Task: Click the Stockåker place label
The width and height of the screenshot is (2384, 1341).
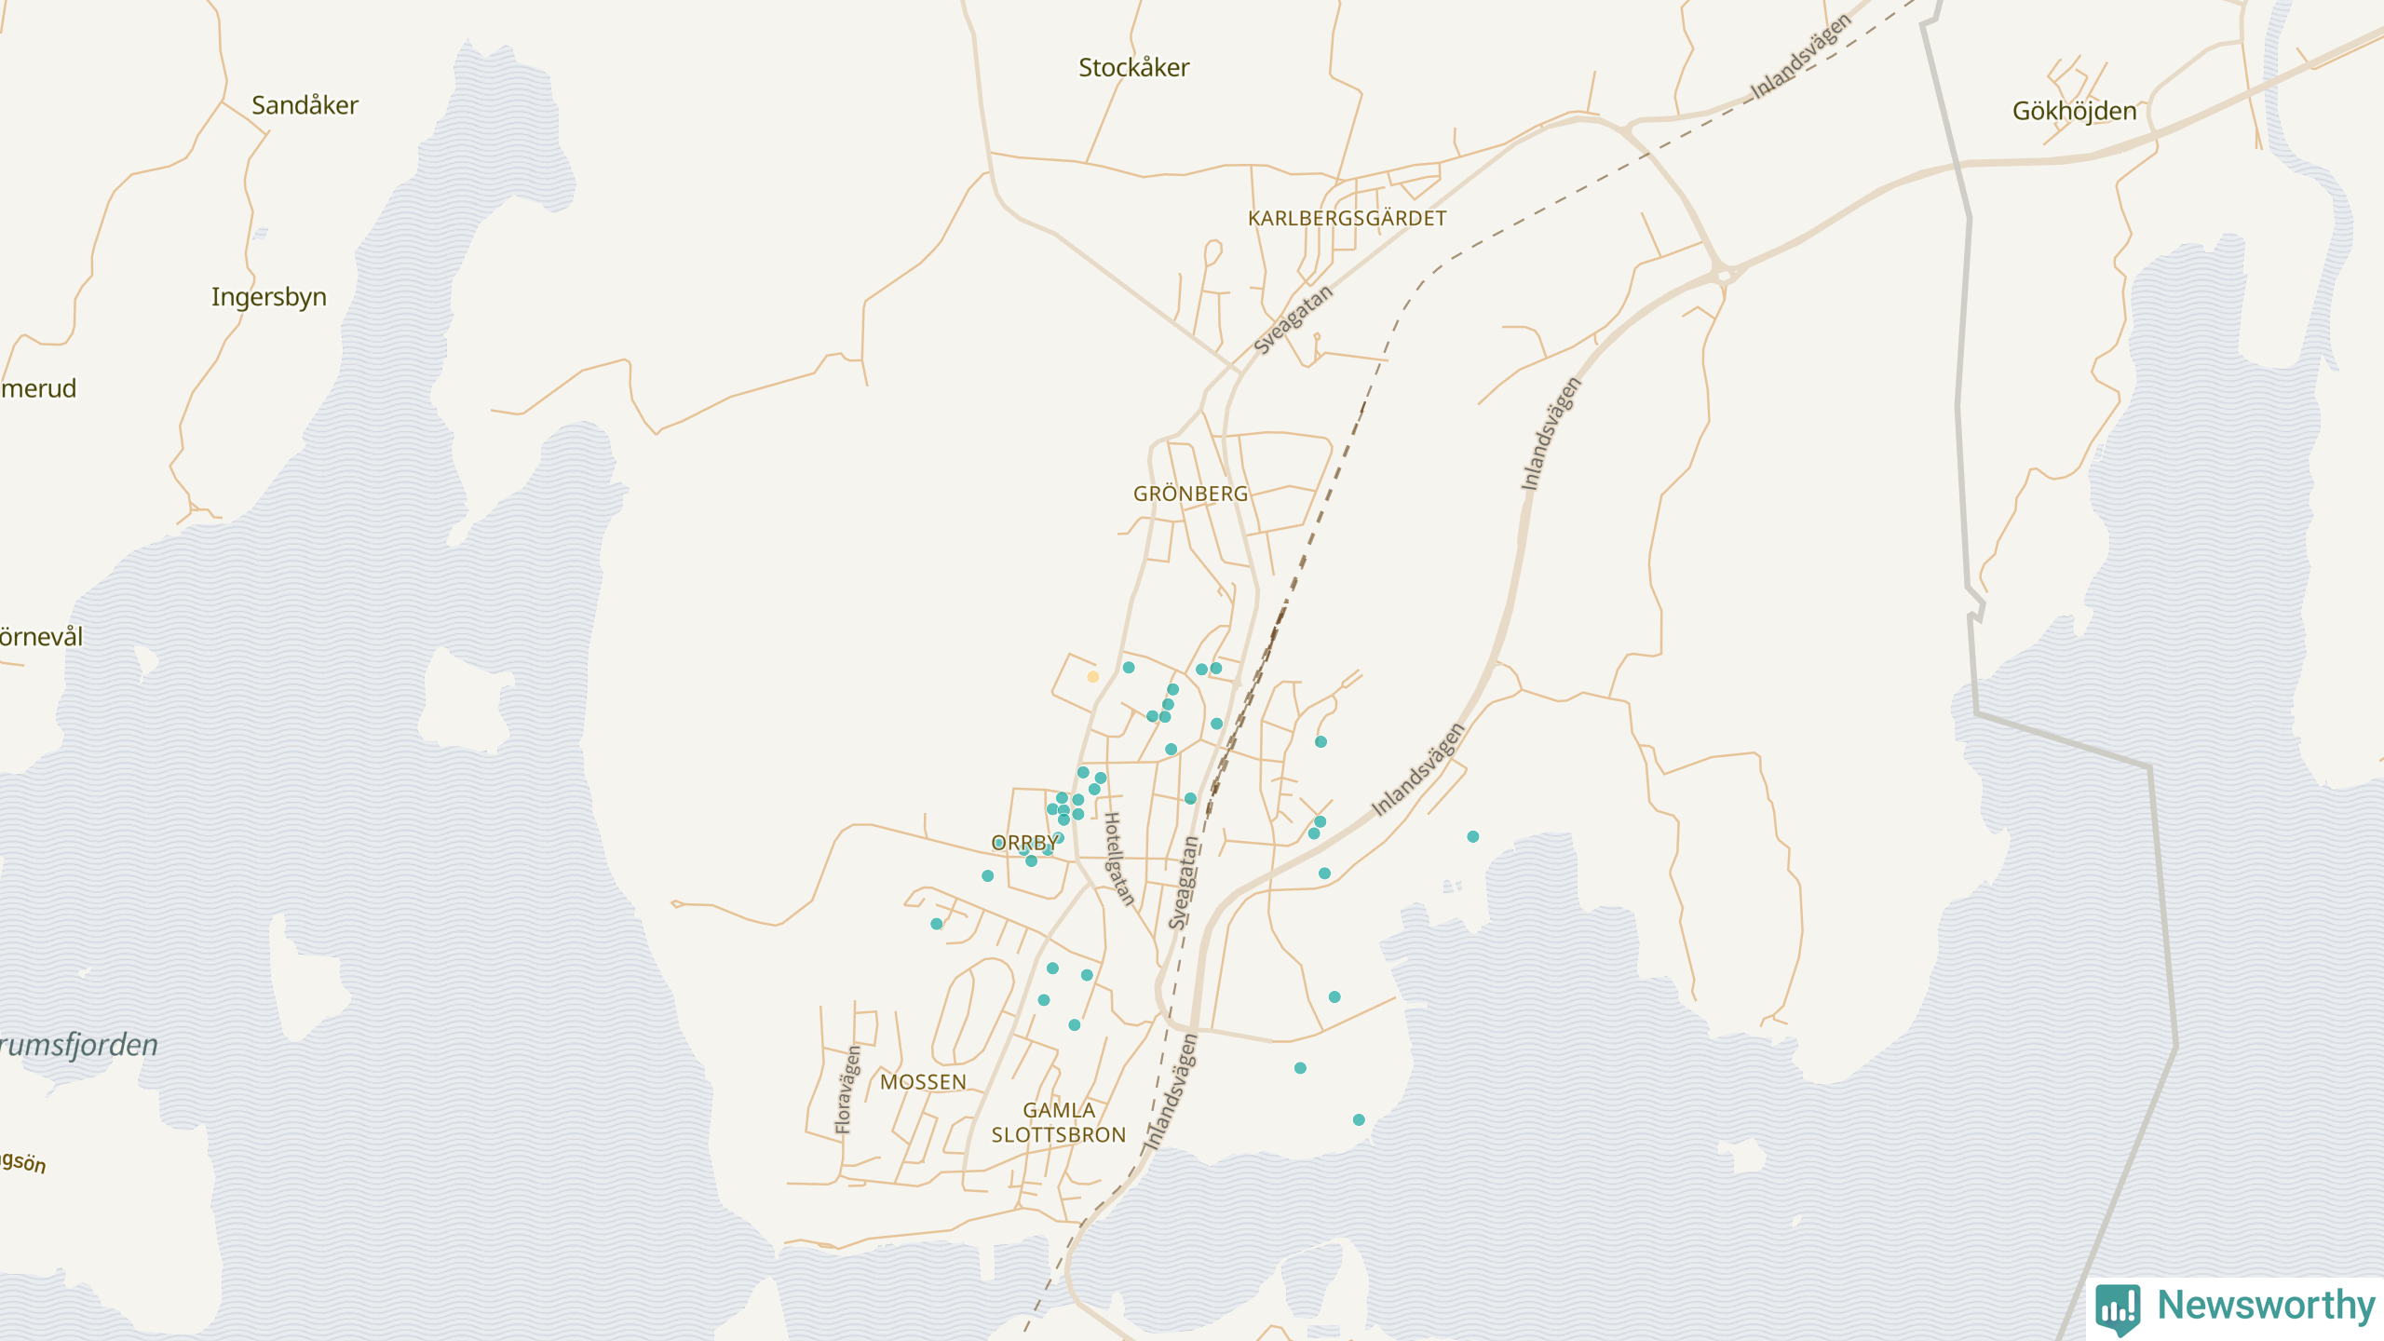Action: (1133, 67)
